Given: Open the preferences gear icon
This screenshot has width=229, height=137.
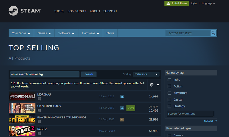Looking at the screenshot, I should 152,85.
